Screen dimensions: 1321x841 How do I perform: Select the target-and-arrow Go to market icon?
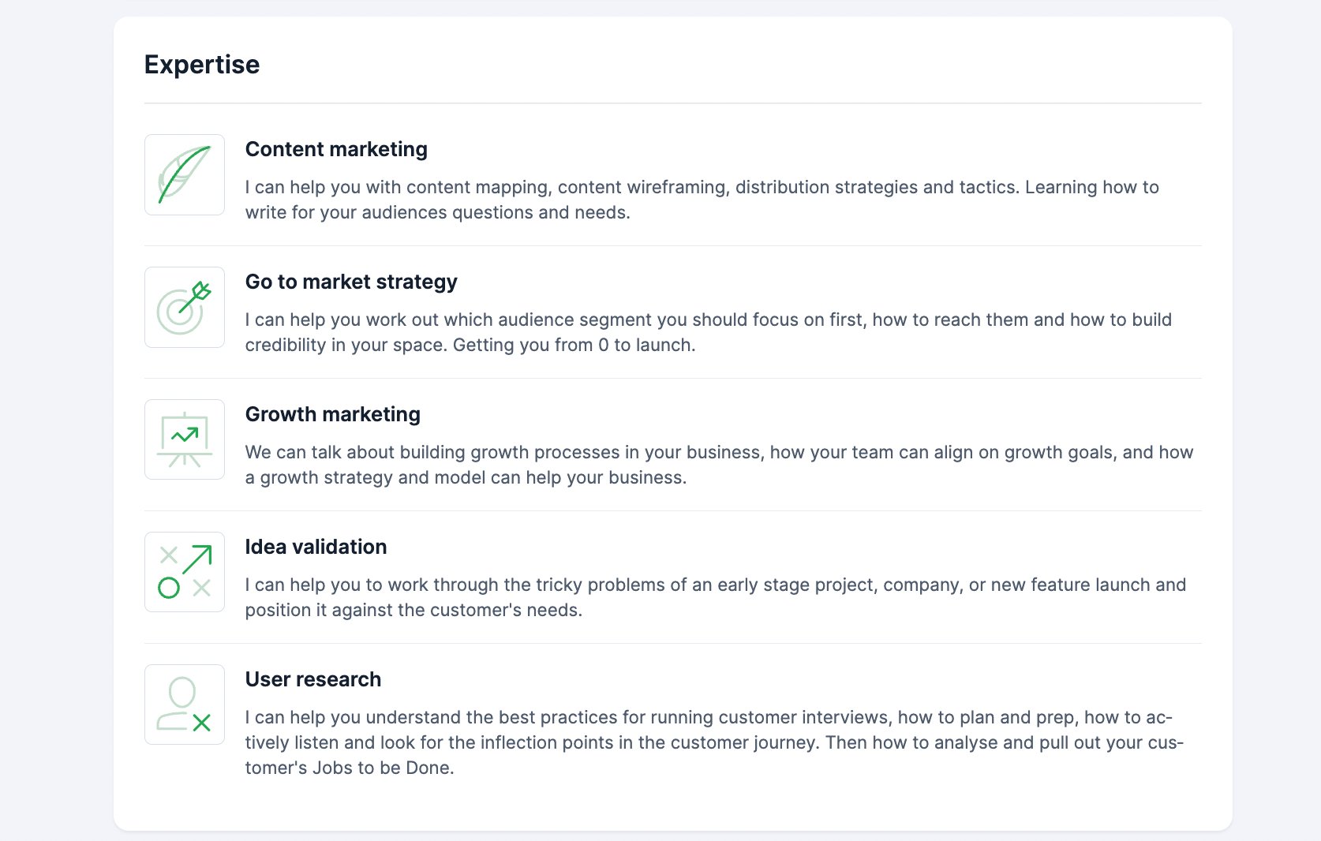(185, 307)
